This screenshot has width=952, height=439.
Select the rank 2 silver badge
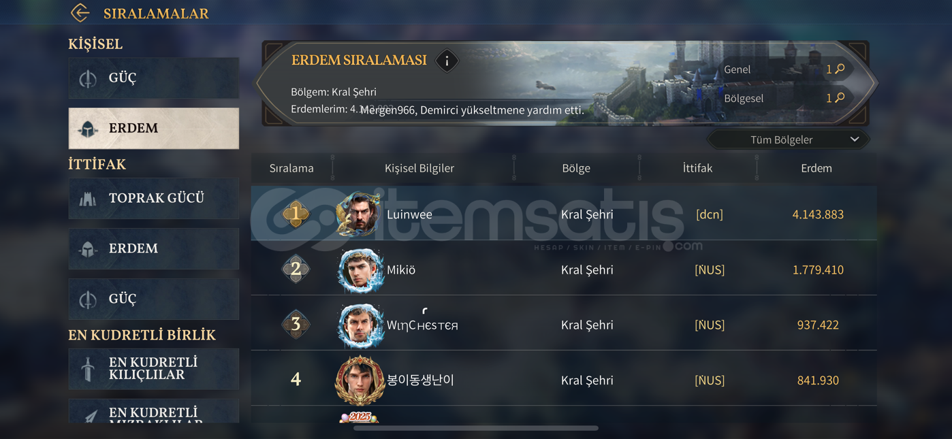point(296,270)
